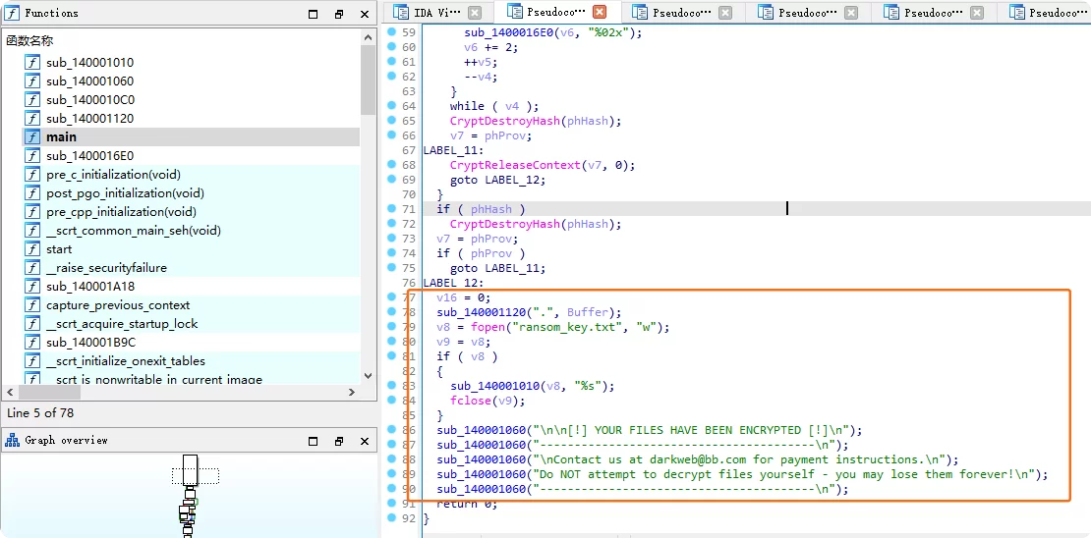Viewport: 1091px width, 538px height.
Task: Click the function icon beside main
Action: [32, 137]
